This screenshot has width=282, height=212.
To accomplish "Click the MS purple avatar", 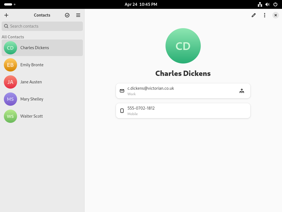I will [10, 99].
